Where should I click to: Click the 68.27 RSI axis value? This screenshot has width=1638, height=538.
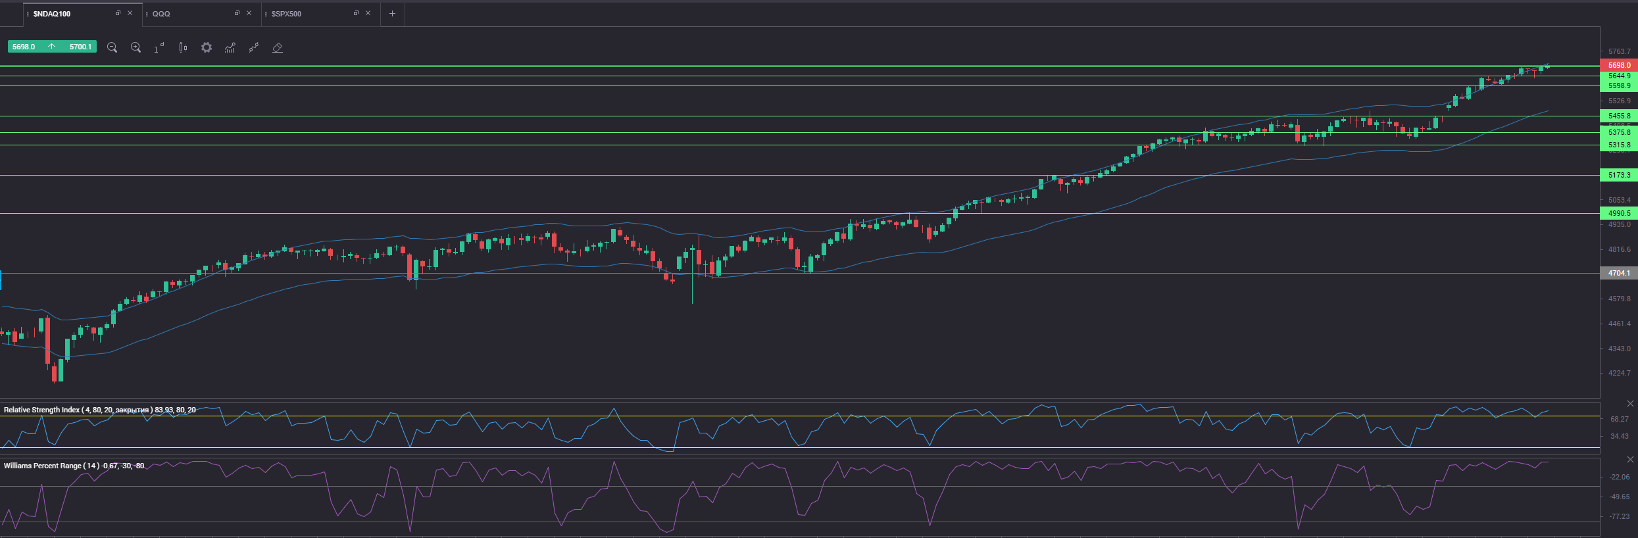pos(1619,419)
